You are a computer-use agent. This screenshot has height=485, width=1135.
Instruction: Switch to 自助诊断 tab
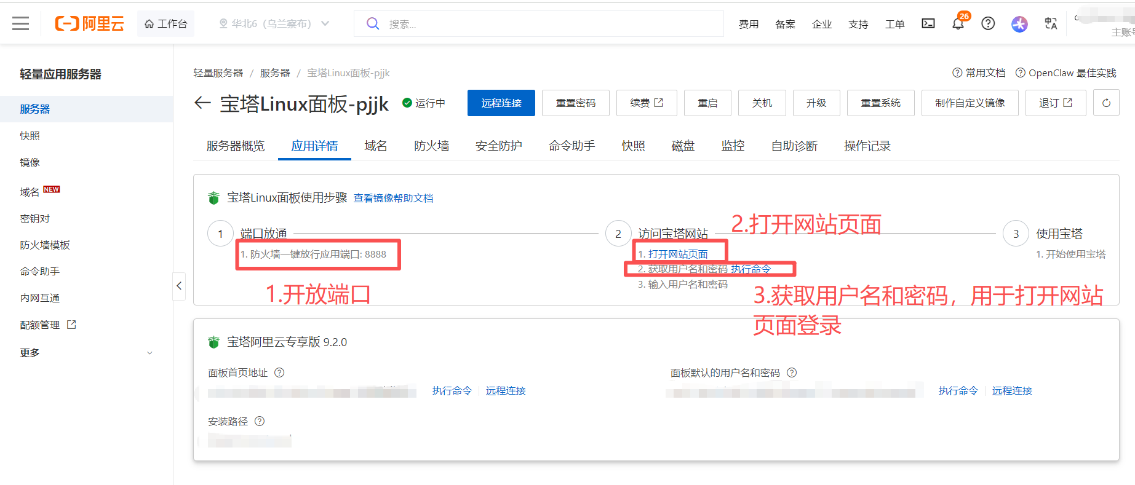click(794, 146)
